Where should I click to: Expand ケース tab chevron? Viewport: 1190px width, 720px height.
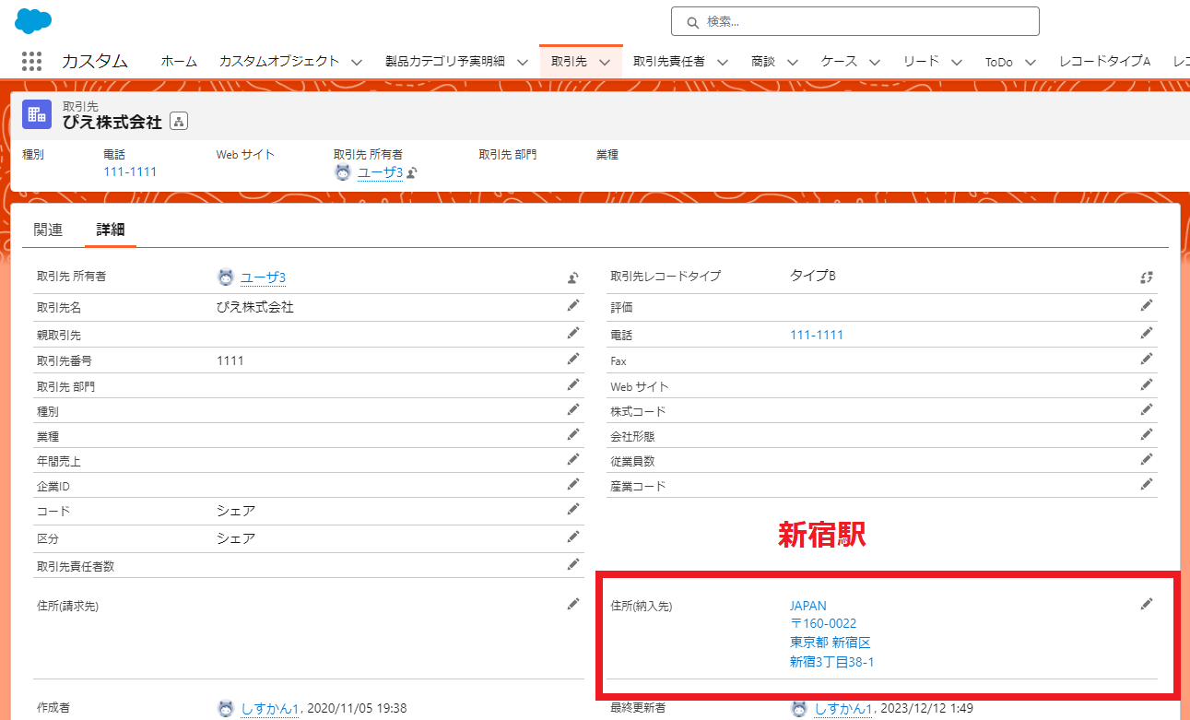[x=875, y=63]
